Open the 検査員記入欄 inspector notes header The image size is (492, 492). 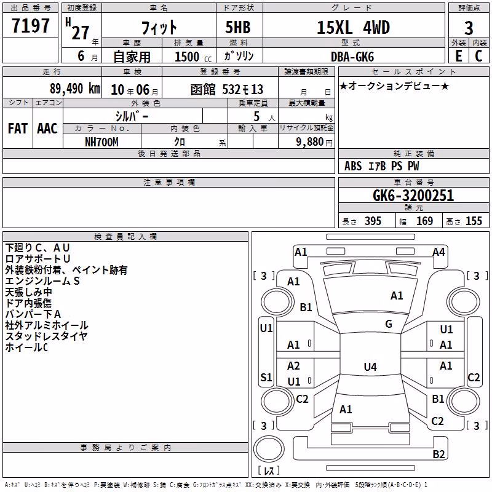(x=125, y=237)
